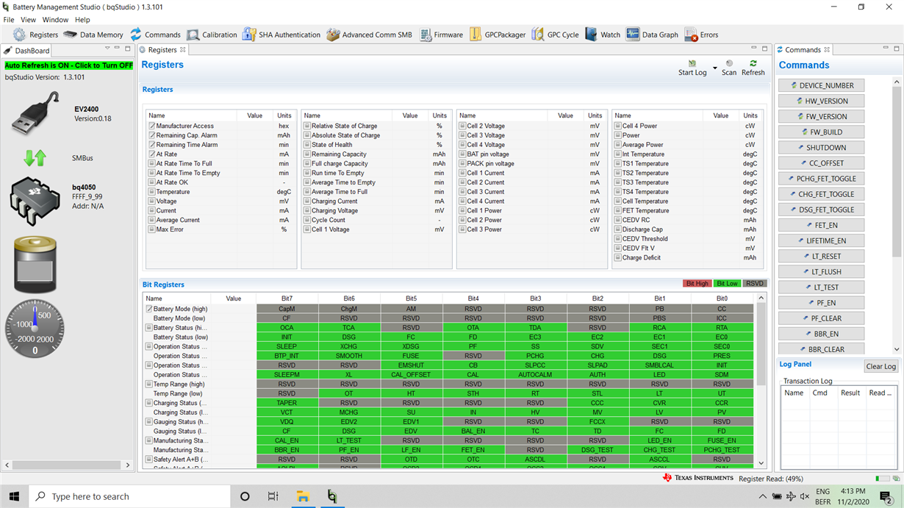Open the Data Graph view

(x=652, y=35)
